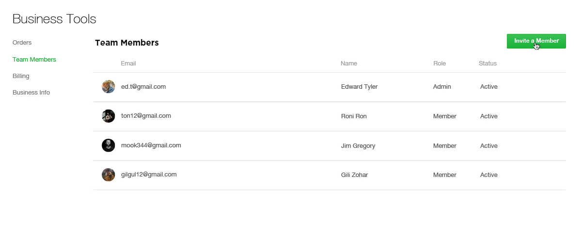This screenshot has height=239, width=582.
Task: Select the mook344@gmail.com email
Action: 151,145
